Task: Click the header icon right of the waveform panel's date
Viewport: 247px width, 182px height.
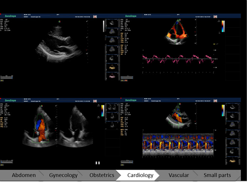Action: click(215, 16)
